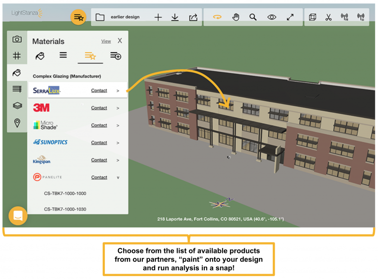This screenshot has height=279, width=378.
Task: Collapse the Panelite product list
Action: pyautogui.click(x=118, y=178)
